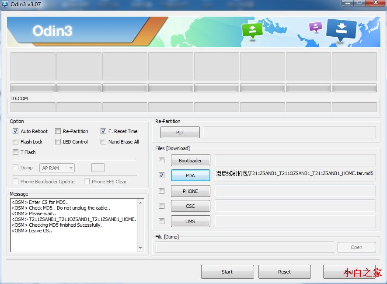Viewport: 387px width, 284px height.
Task: Click log line 'Leave CS..'
Action: [32, 231]
